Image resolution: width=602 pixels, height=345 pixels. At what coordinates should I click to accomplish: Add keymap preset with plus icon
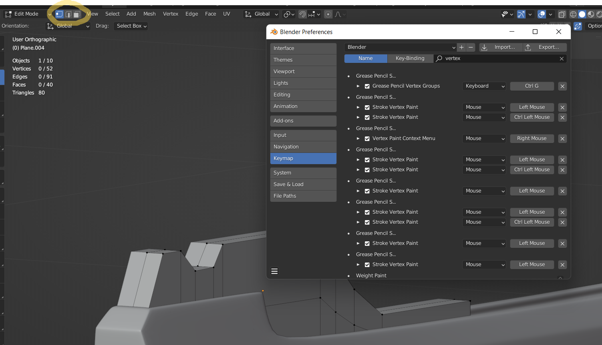(x=461, y=47)
